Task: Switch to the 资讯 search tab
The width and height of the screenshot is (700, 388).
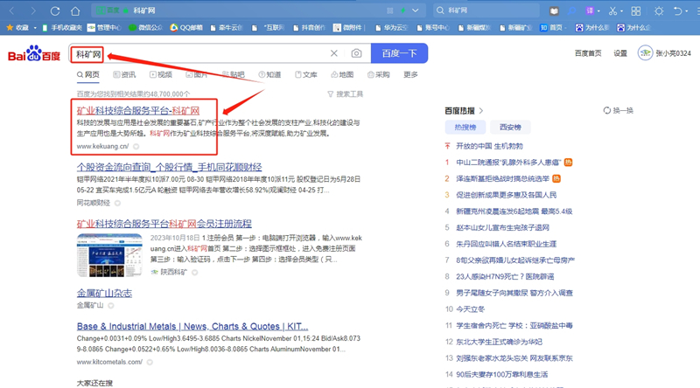Action: coord(123,75)
